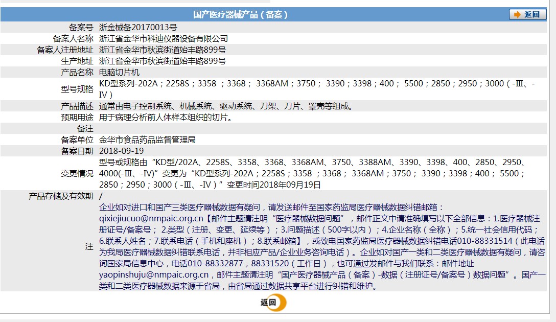This screenshot has height=322, width=556.
Task: Click the orange 返回 button at page bottom
Action: [273, 303]
